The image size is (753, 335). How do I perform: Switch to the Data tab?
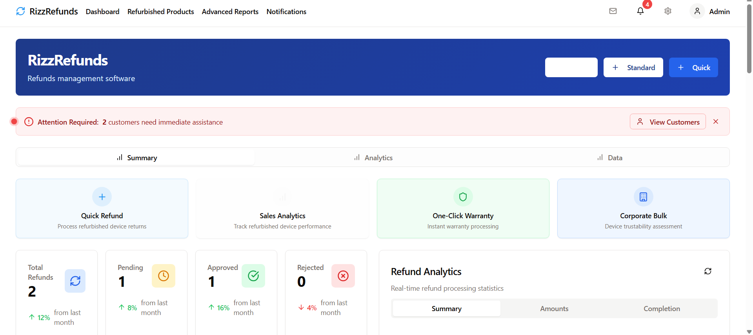[610, 158]
